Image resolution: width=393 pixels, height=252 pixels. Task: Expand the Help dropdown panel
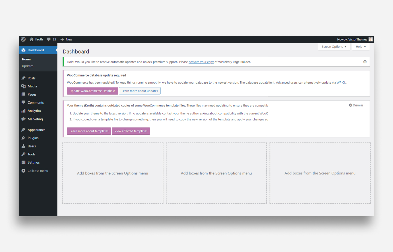click(x=361, y=46)
